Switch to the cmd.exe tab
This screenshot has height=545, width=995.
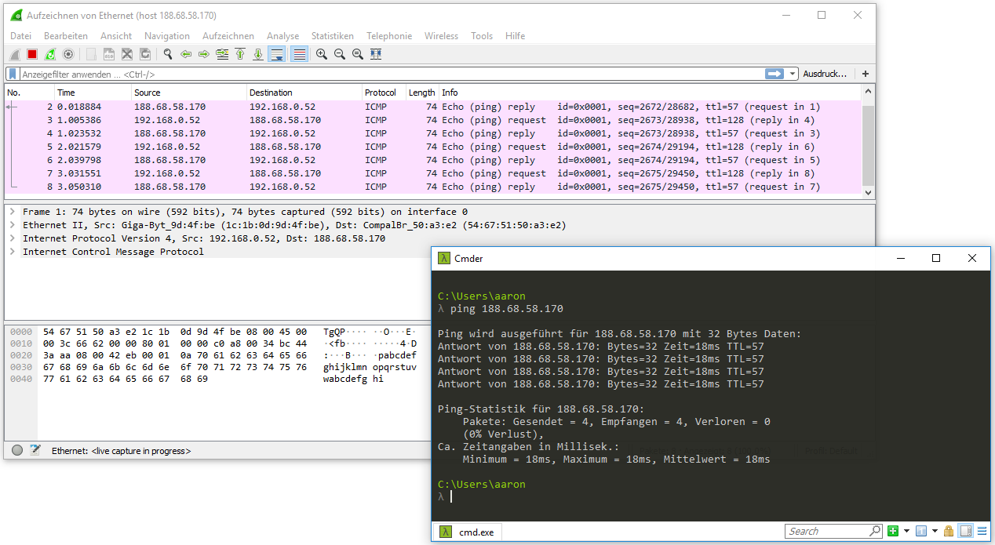point(468,532)
